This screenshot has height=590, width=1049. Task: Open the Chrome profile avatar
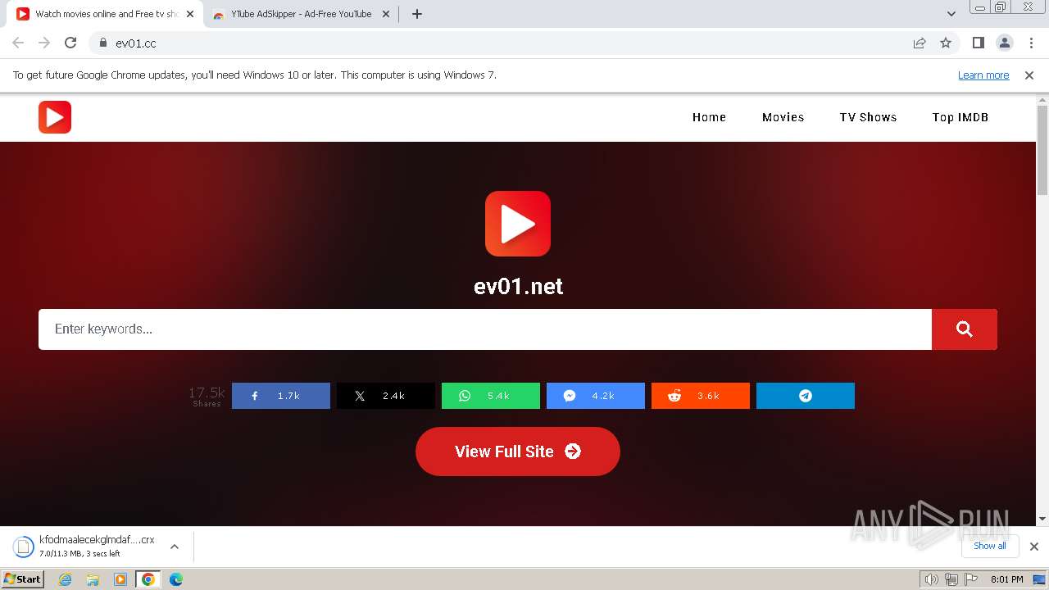1005,43
